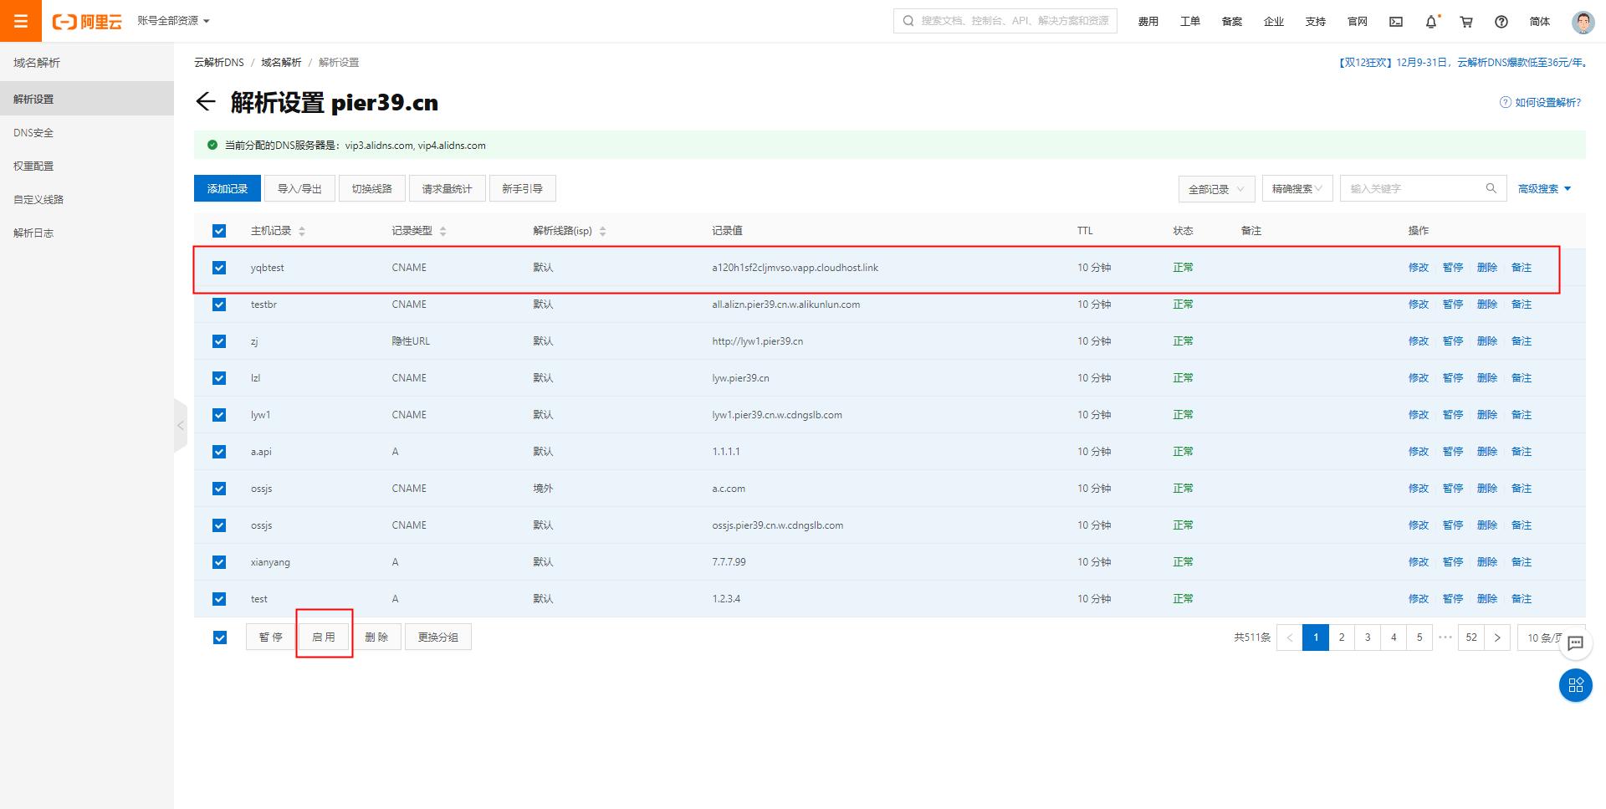Click the 添加记录 button
1606x809 pixels.
tap(228, 189)
